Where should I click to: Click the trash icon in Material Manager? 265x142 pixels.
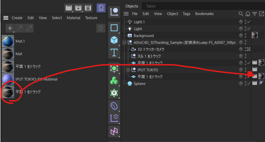tap(100, 28)
